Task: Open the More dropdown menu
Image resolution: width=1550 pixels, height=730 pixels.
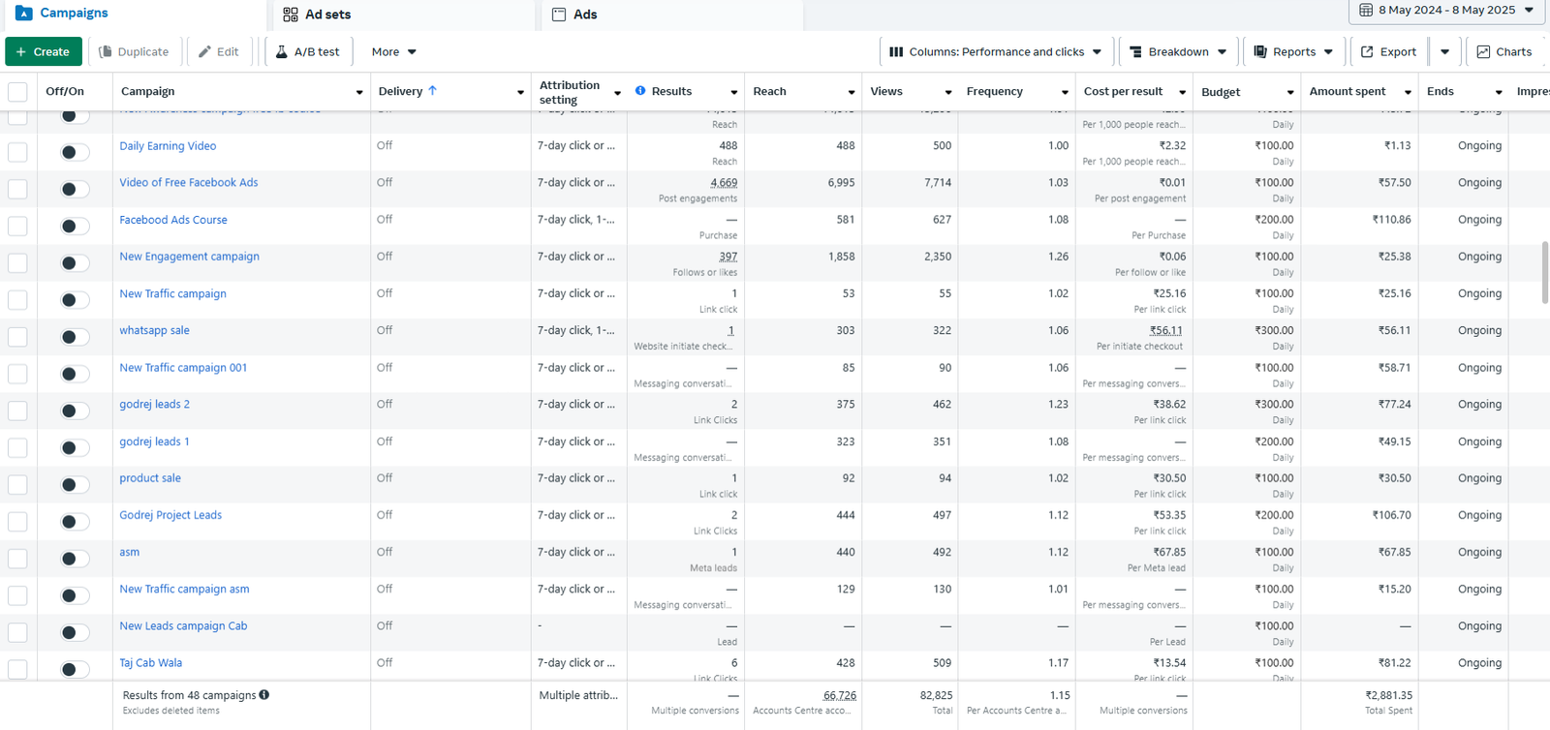Action: pos(393,52)
